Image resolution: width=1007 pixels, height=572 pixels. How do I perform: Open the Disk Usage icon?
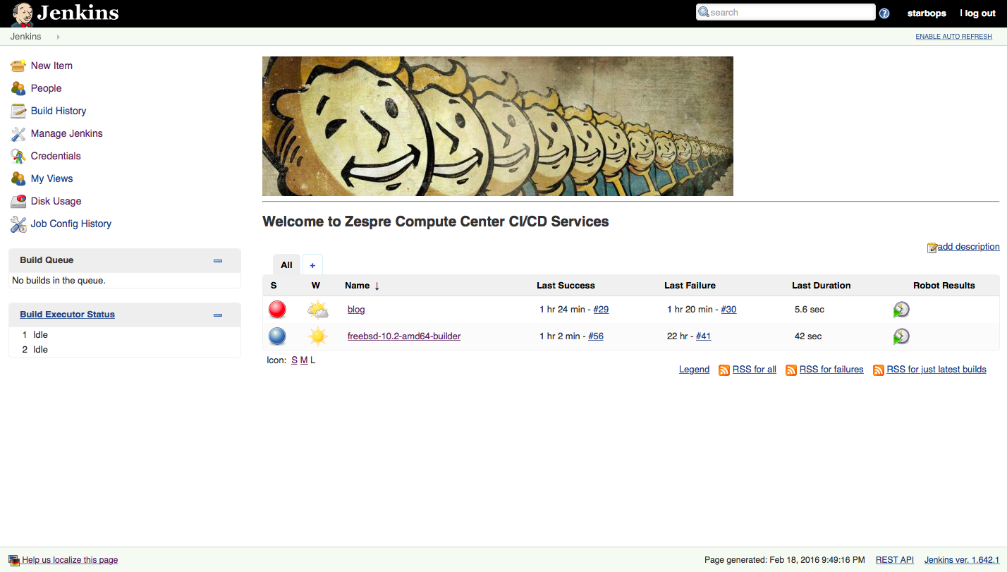tap(18, 201)
